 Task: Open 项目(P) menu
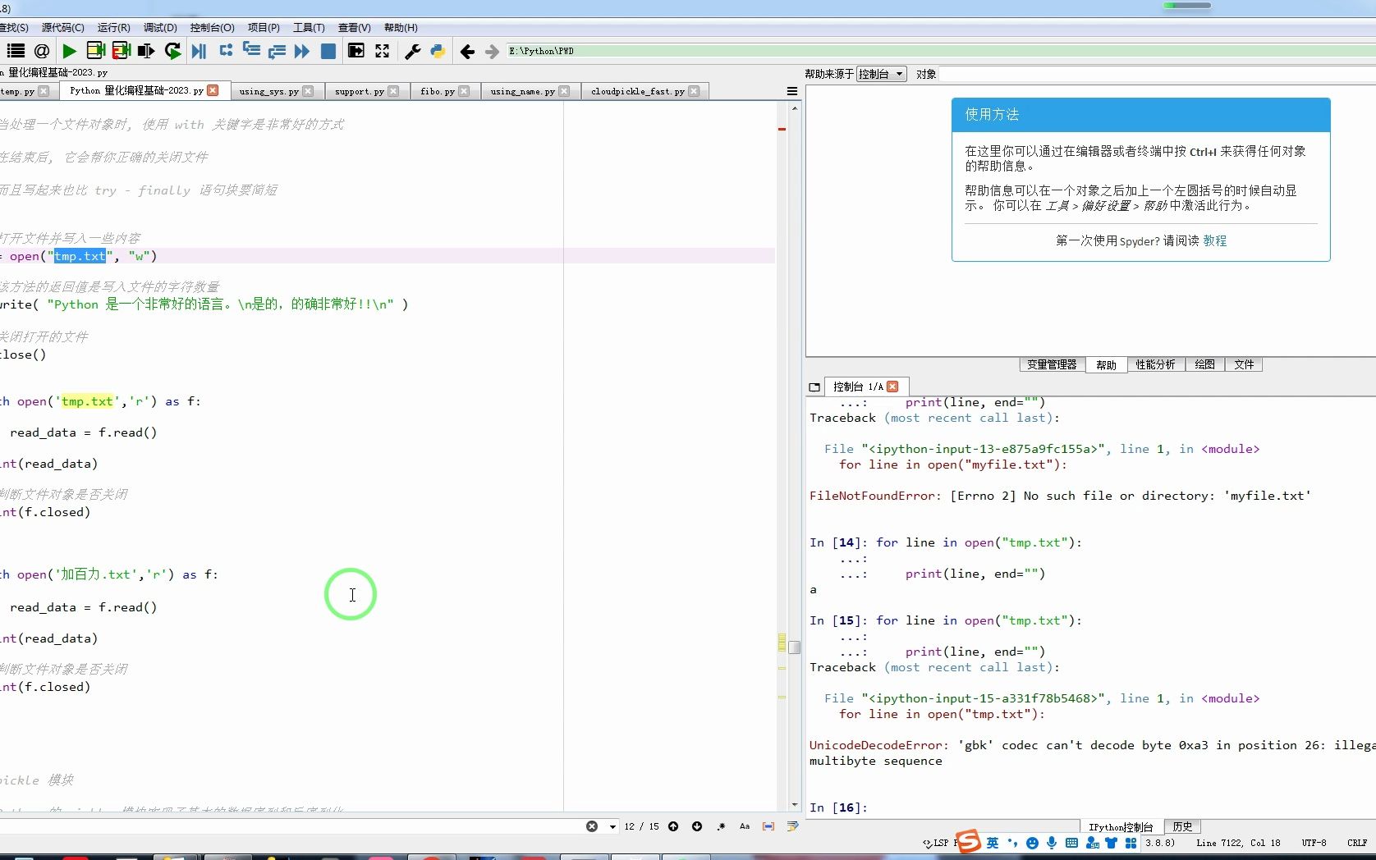coord(264,27)
